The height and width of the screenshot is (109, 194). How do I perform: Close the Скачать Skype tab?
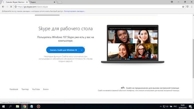pyautogui.click(x=27, y=2)
